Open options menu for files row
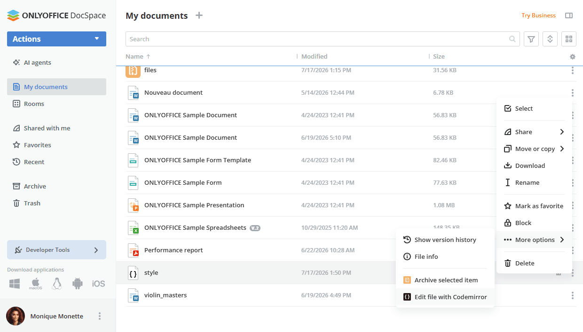Image resolution: width=583 pixels, height=332 pixels. click(572, 70)
